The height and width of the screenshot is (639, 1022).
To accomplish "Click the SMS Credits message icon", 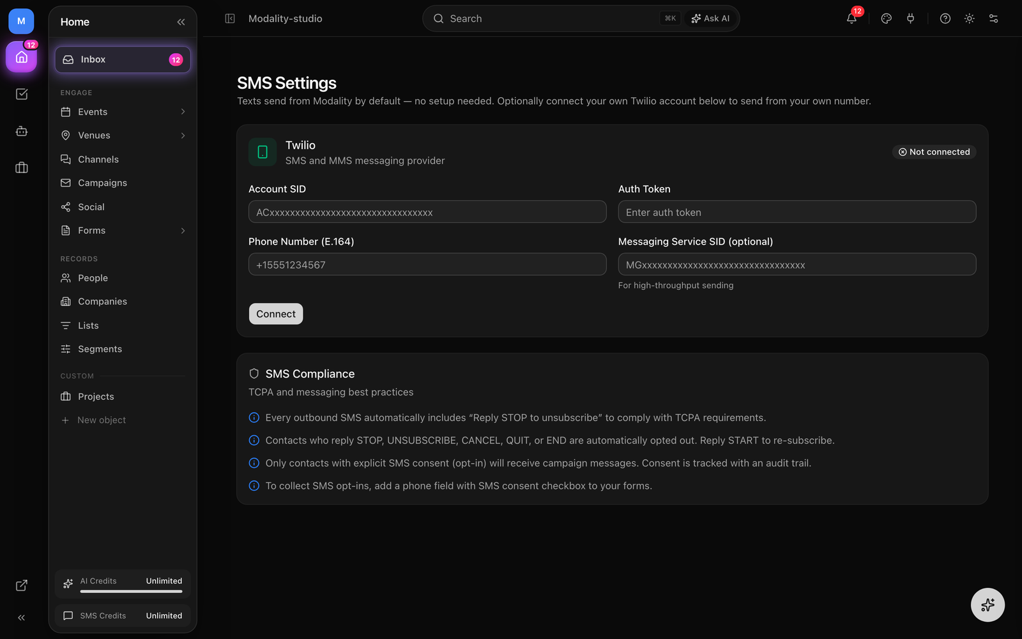I will click(x=68, y=616).
